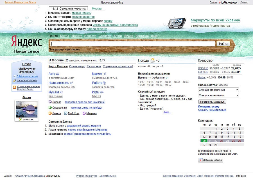This screenshot has height=185, width=253.
Task: Click the Построить маршрут button
Action: pyautogui.click(x=212, y=101)
